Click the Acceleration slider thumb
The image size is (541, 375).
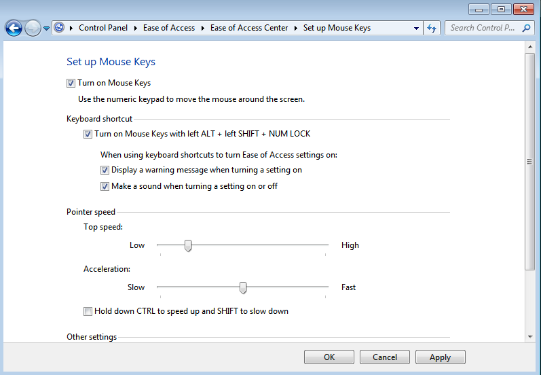(x=243, y=287)
